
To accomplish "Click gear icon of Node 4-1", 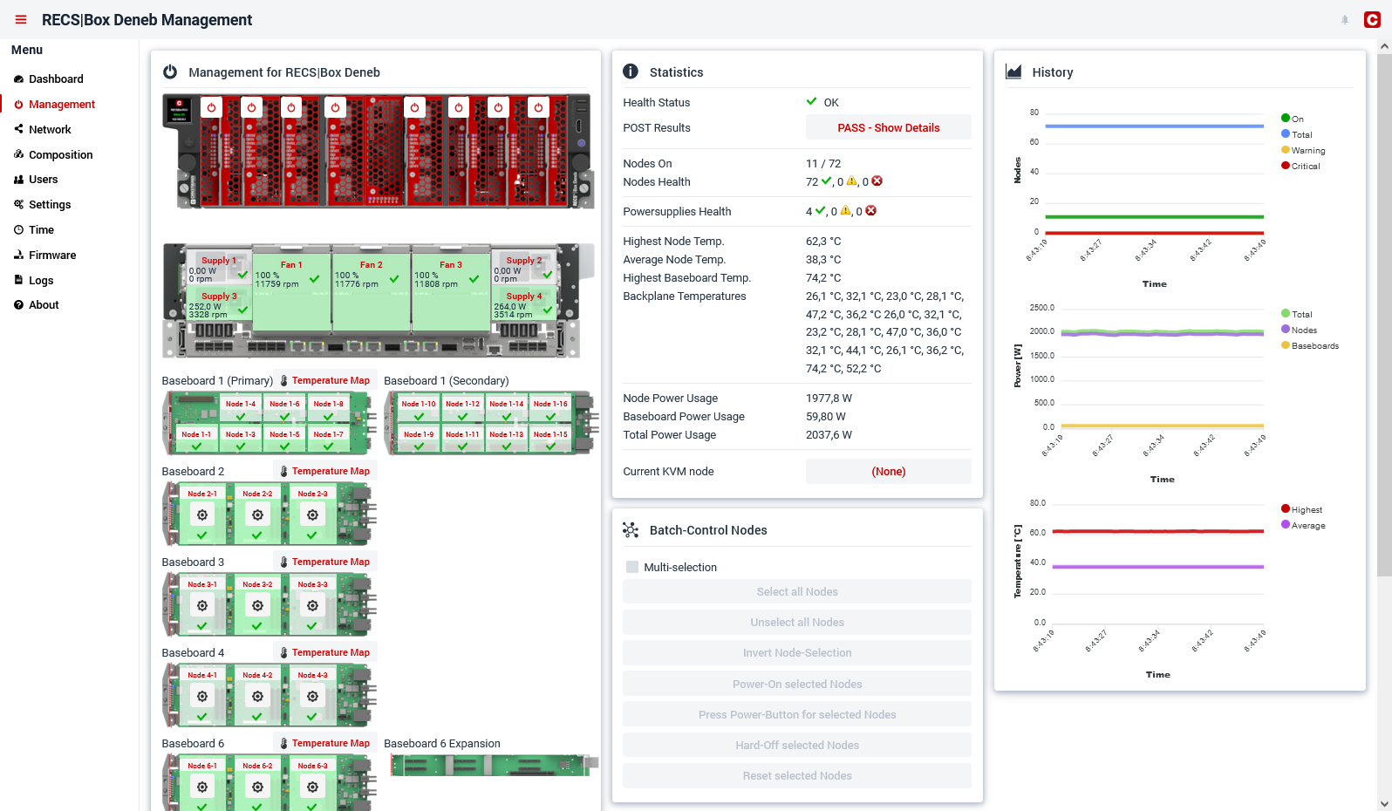I will [x=202, y=696].
